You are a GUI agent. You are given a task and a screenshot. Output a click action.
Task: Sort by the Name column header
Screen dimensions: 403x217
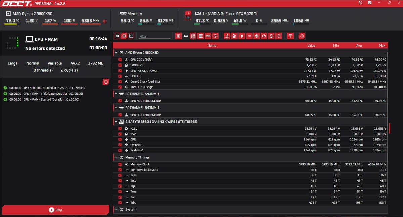coord(212,45)
